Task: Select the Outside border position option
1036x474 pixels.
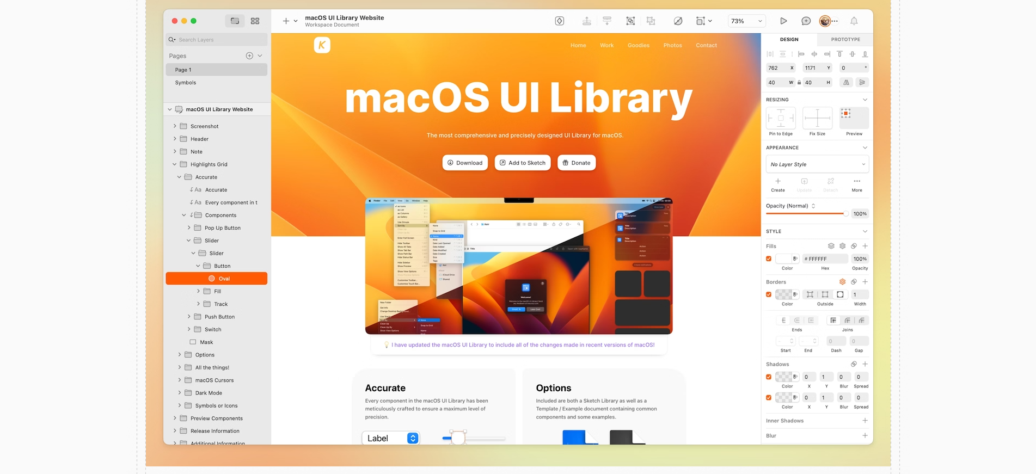Action: click(840, 294)
